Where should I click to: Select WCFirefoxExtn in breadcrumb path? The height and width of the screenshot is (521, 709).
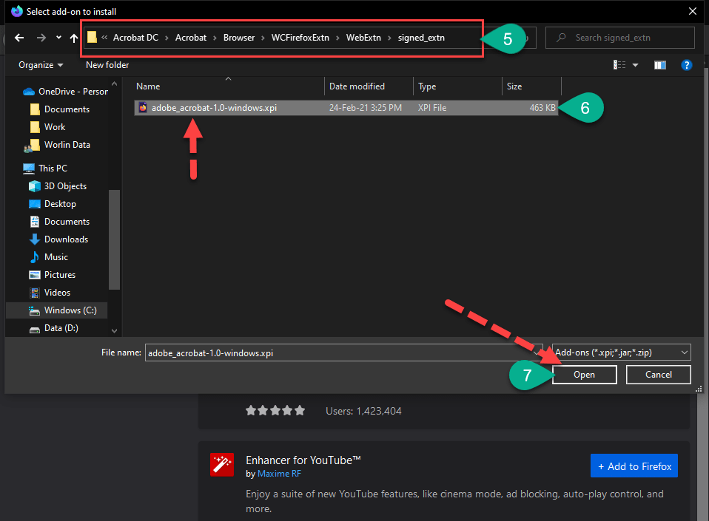coord(300,38)
